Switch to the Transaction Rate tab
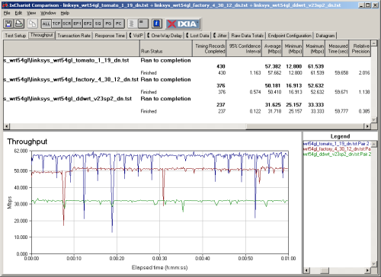 tap(74, 36)
